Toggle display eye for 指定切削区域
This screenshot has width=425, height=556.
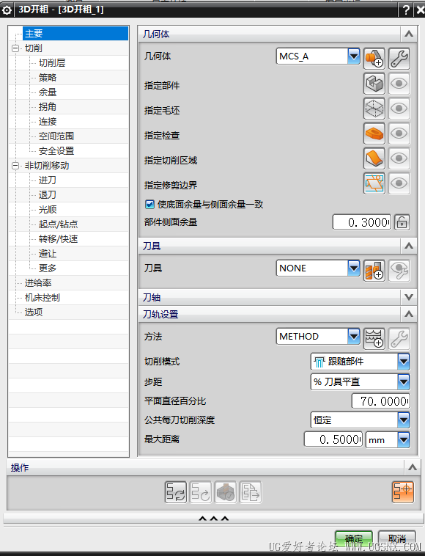coord(399,158)
